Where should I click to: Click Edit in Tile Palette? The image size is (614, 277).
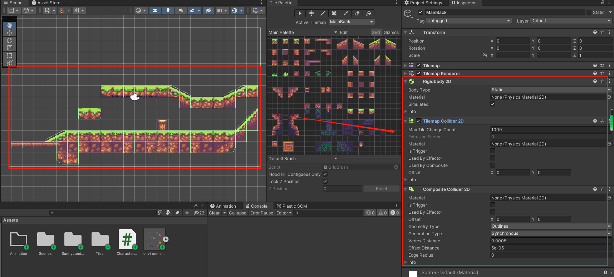pos(344,32)
